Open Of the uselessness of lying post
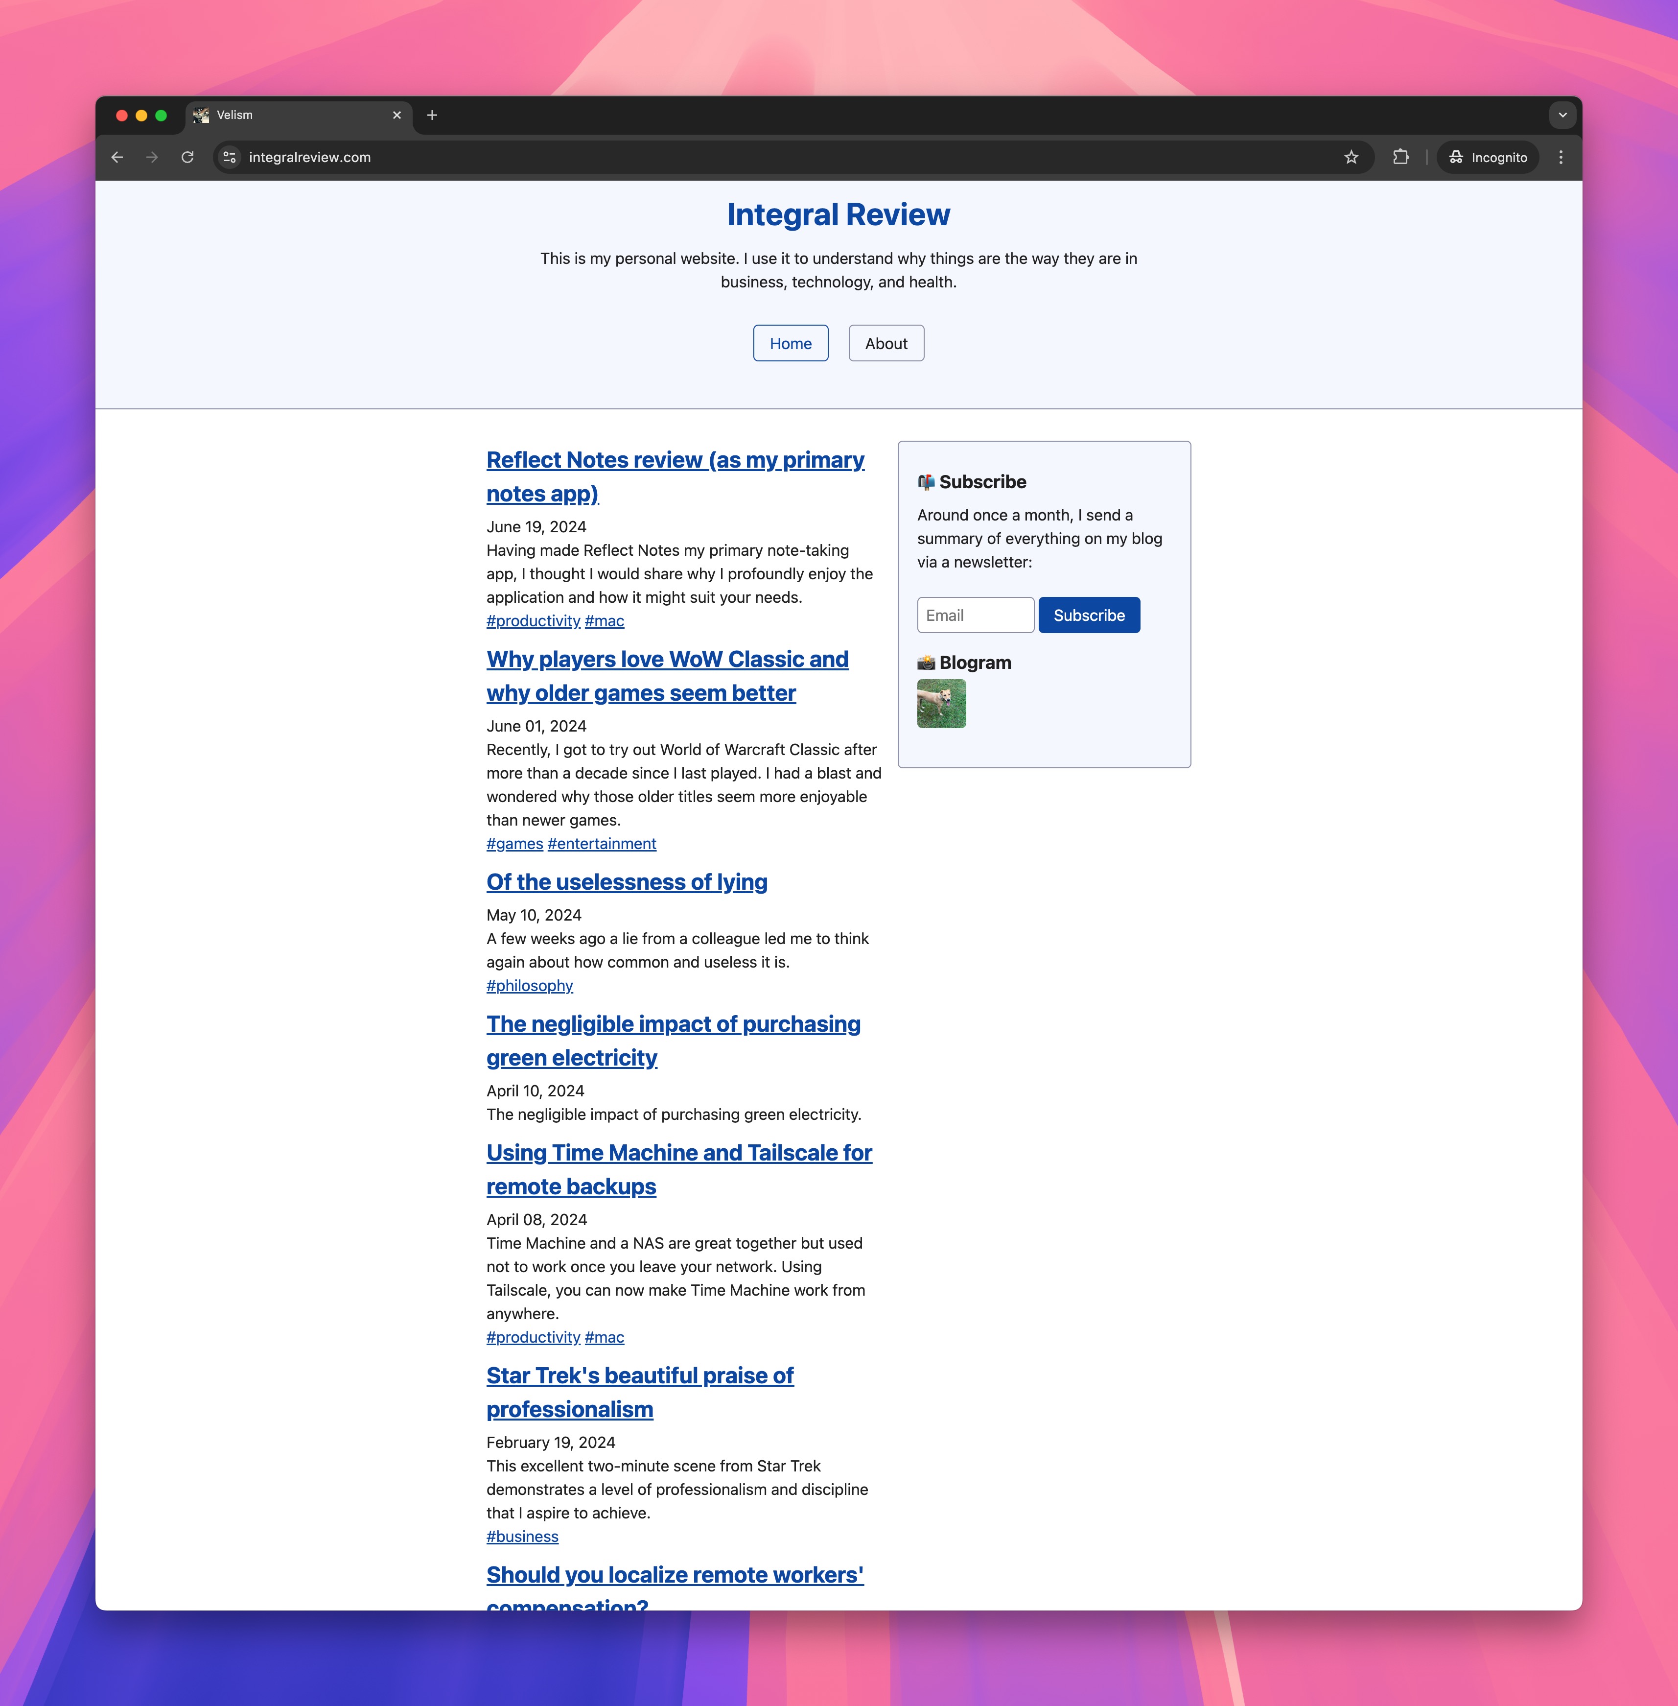This screenshot has height=1706, width=1678. click(627, 882)
